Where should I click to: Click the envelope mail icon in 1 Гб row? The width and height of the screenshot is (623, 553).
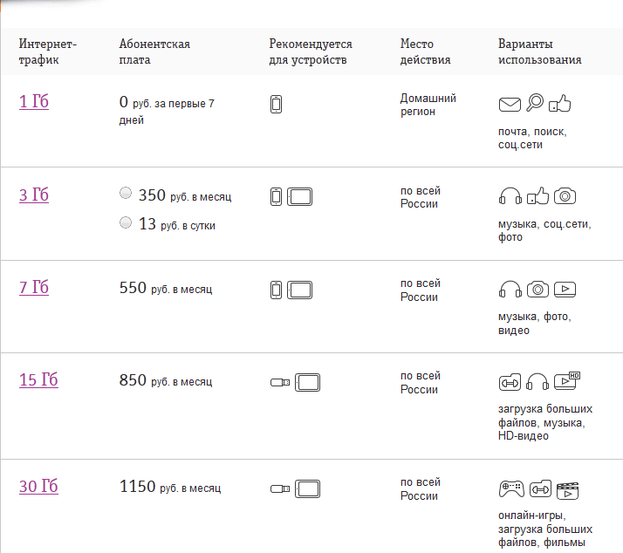point(510,105)
